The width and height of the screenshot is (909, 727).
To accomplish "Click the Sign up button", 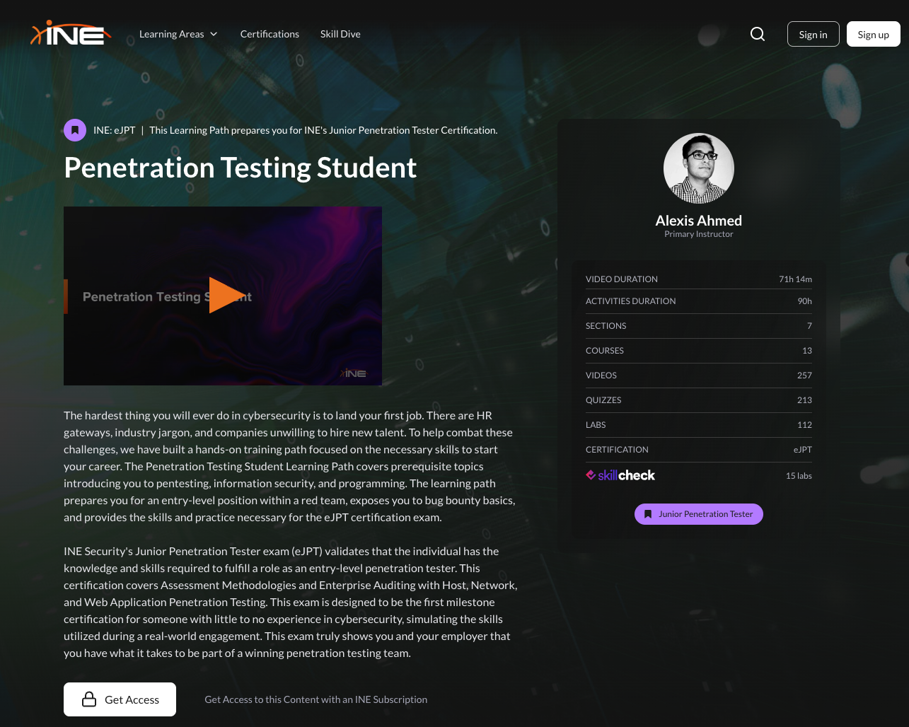I will (x=874, y=34).
